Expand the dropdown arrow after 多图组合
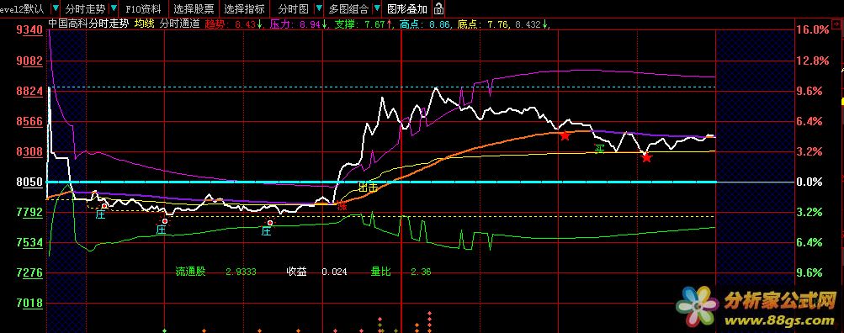844x333 pixels. pyautogui.click(x=377, y=8)
